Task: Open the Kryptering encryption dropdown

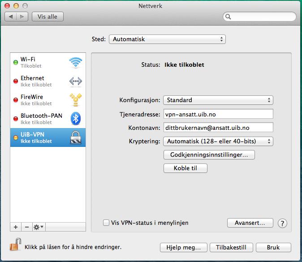Action: tap(218, 142)
